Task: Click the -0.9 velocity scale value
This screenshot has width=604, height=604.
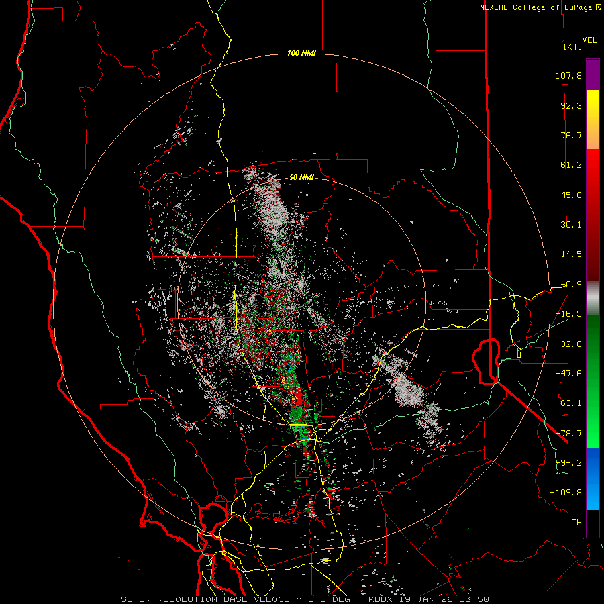Action: coord(571,285)
